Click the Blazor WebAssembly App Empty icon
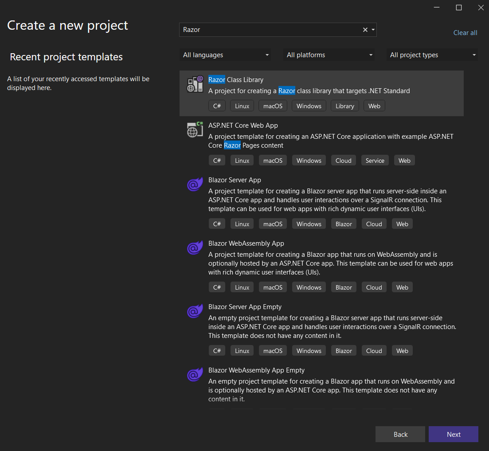 (195, 375)
